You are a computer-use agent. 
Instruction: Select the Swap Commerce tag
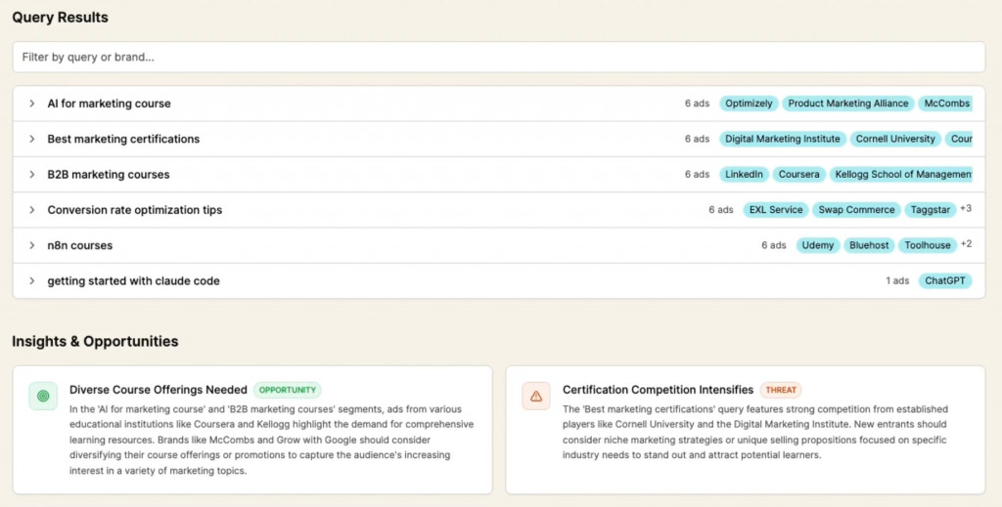coord(856,210)
